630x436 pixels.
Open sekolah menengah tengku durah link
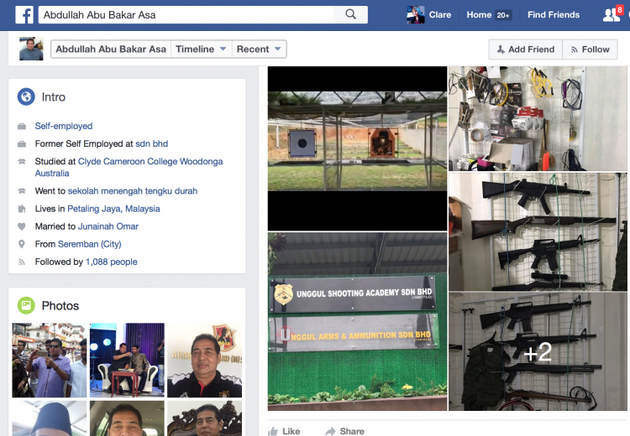(133, 191)
